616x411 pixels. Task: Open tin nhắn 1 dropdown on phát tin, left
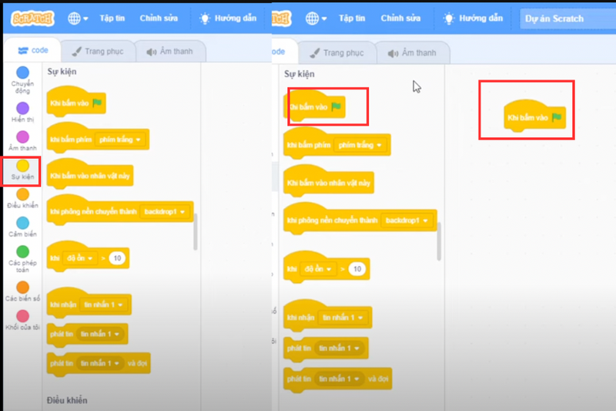coord(100,334)
